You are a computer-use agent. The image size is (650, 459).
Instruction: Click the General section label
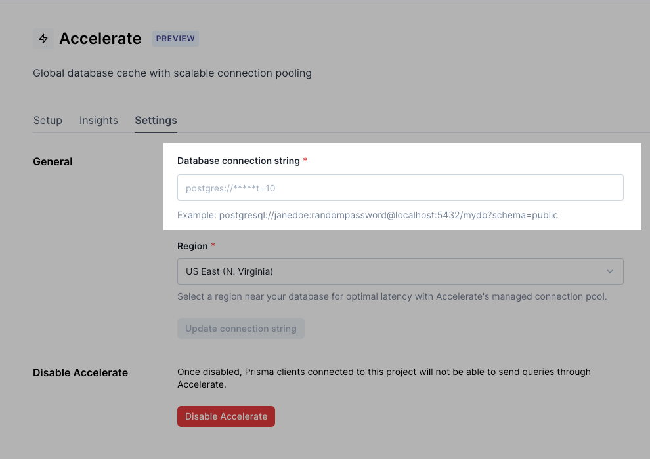click(53, 161)
